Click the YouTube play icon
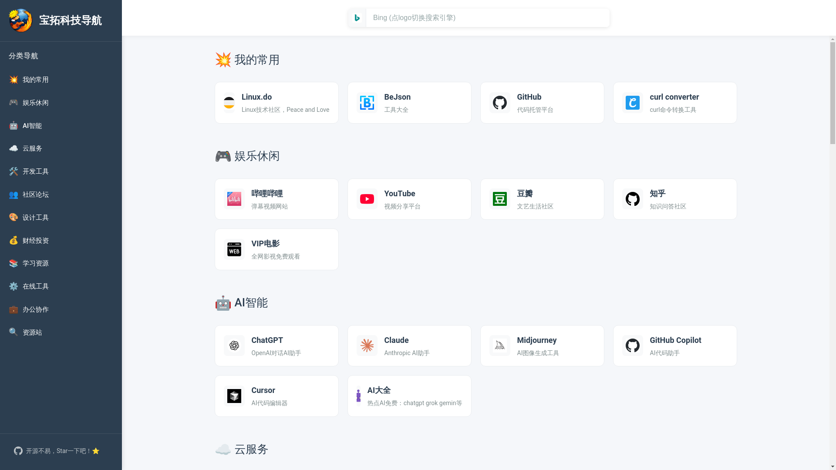 pos(367,199)
